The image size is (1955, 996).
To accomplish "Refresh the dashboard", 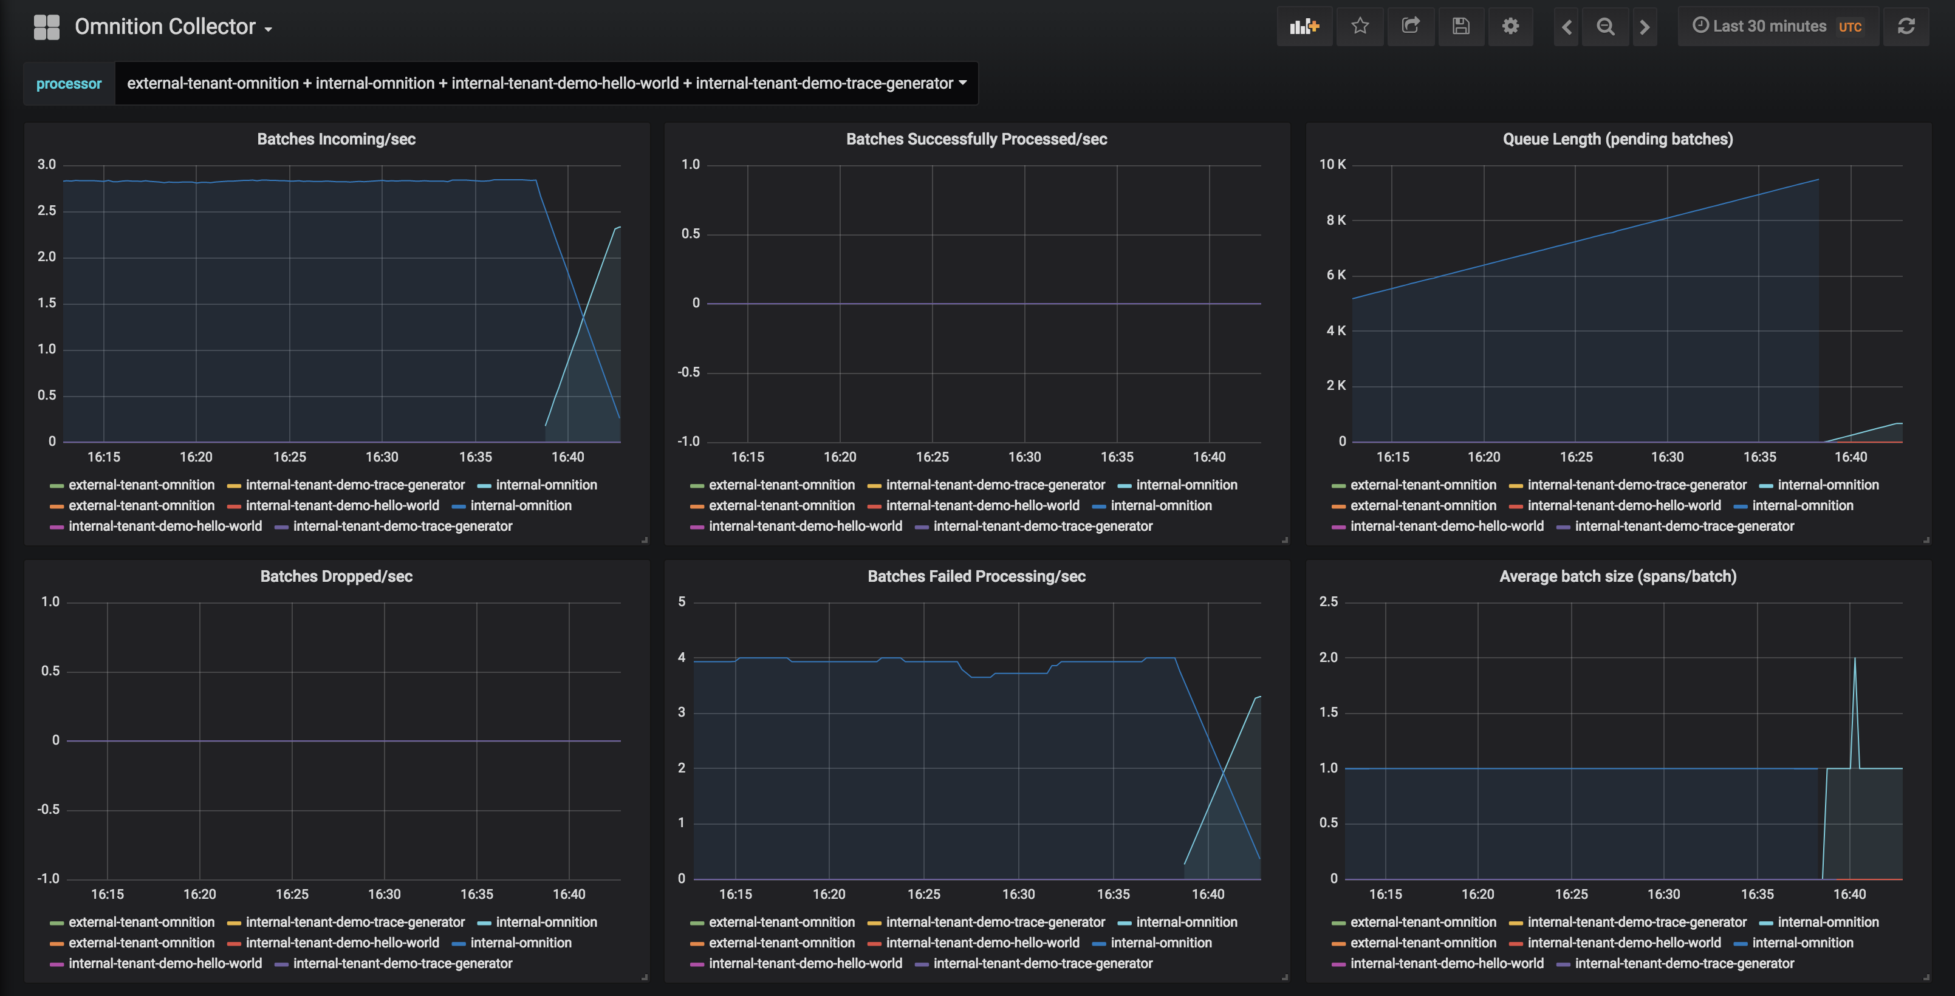I will 1906,27.
